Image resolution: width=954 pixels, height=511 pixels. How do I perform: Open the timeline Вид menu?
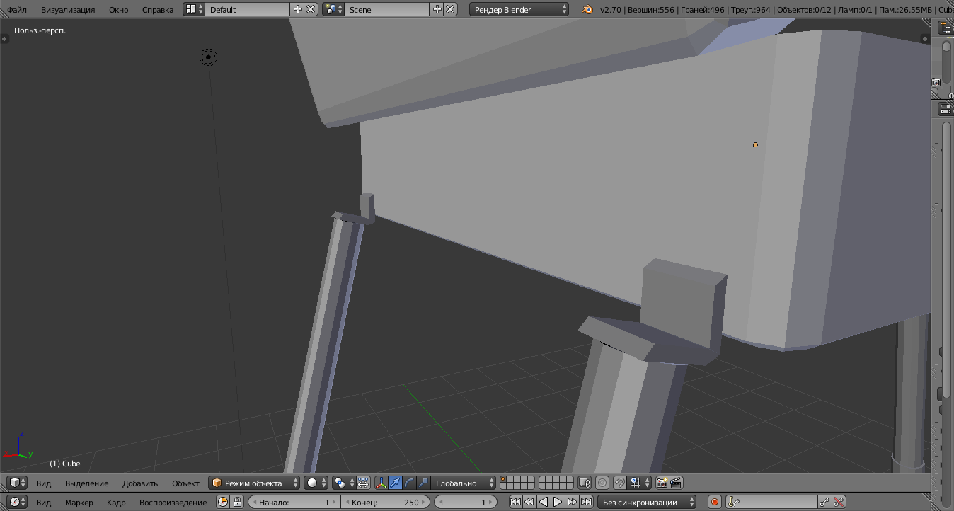tap(43, 503)
